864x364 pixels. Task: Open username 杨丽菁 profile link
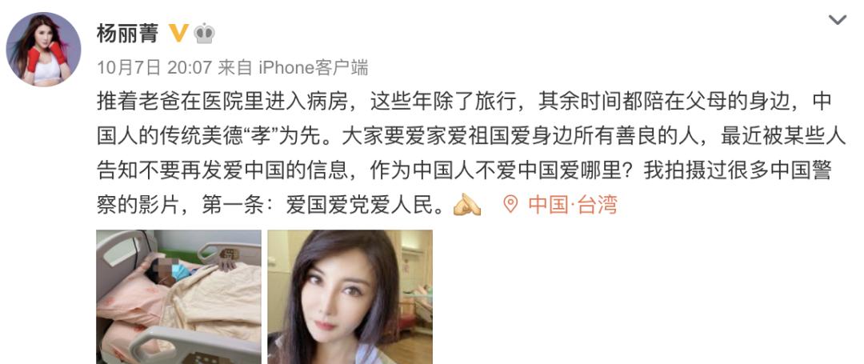click(x=128, y=34)
